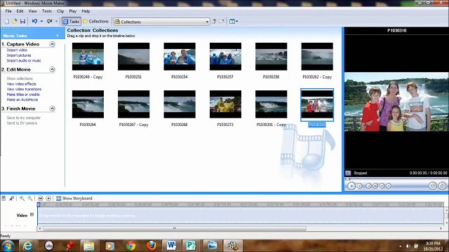
Task: Save the project with the floppy disk icon
Action: [22, 22]
